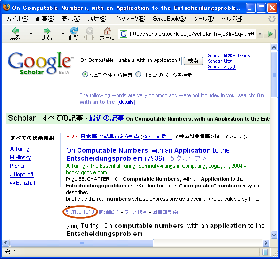The height and width of the screenshot is (259, 280).
Task: Click vertical scrollbar down arrow
Action: [274, 235]
